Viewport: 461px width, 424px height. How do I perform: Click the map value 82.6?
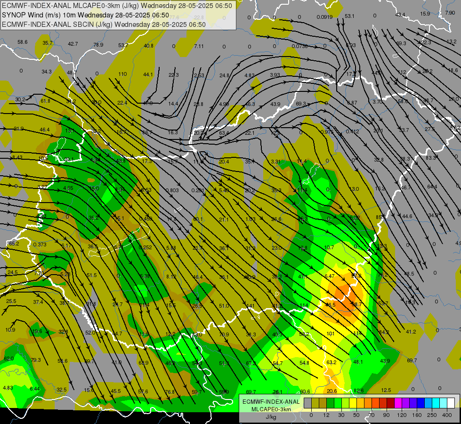[x=359, y=391]
